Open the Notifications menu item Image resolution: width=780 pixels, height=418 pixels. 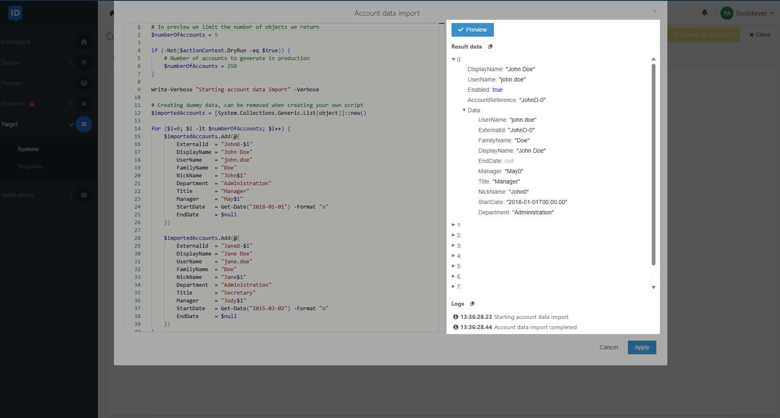click(17, 195)
